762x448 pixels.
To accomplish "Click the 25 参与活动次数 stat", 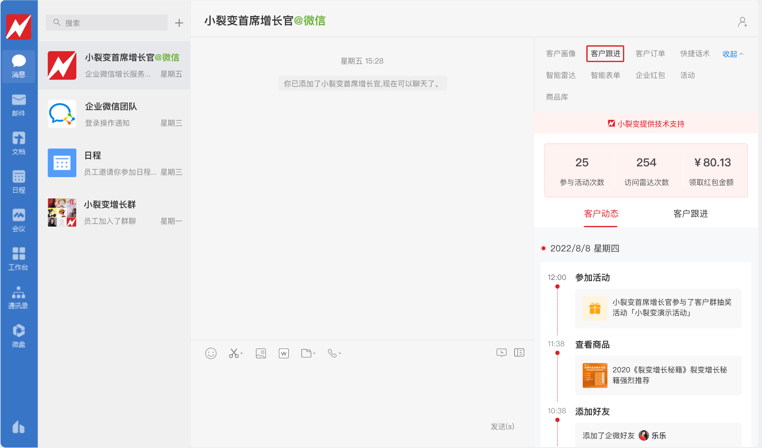I will (582, 172).
